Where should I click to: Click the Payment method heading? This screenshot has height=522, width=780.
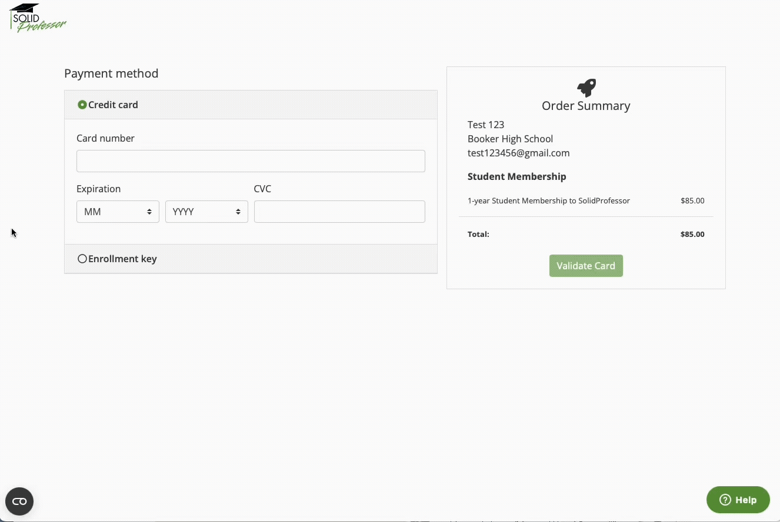pos(111,73)
